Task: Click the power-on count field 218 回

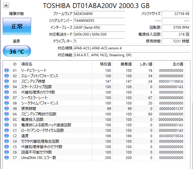Action: 176,34
